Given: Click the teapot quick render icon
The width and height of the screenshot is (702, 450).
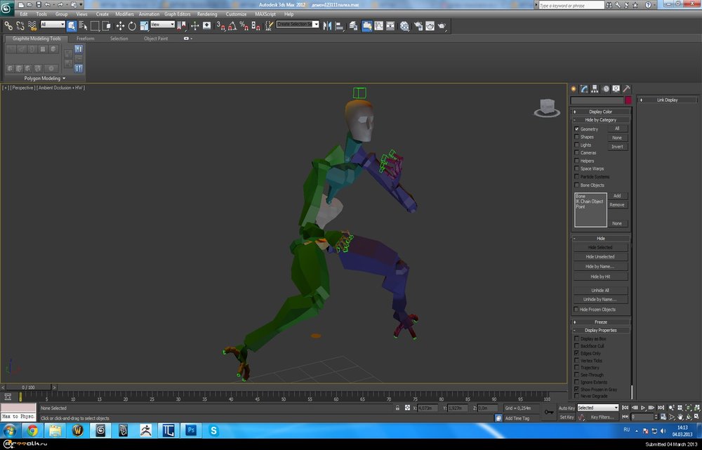Looking at the screenshot, I should click(442, 26).
